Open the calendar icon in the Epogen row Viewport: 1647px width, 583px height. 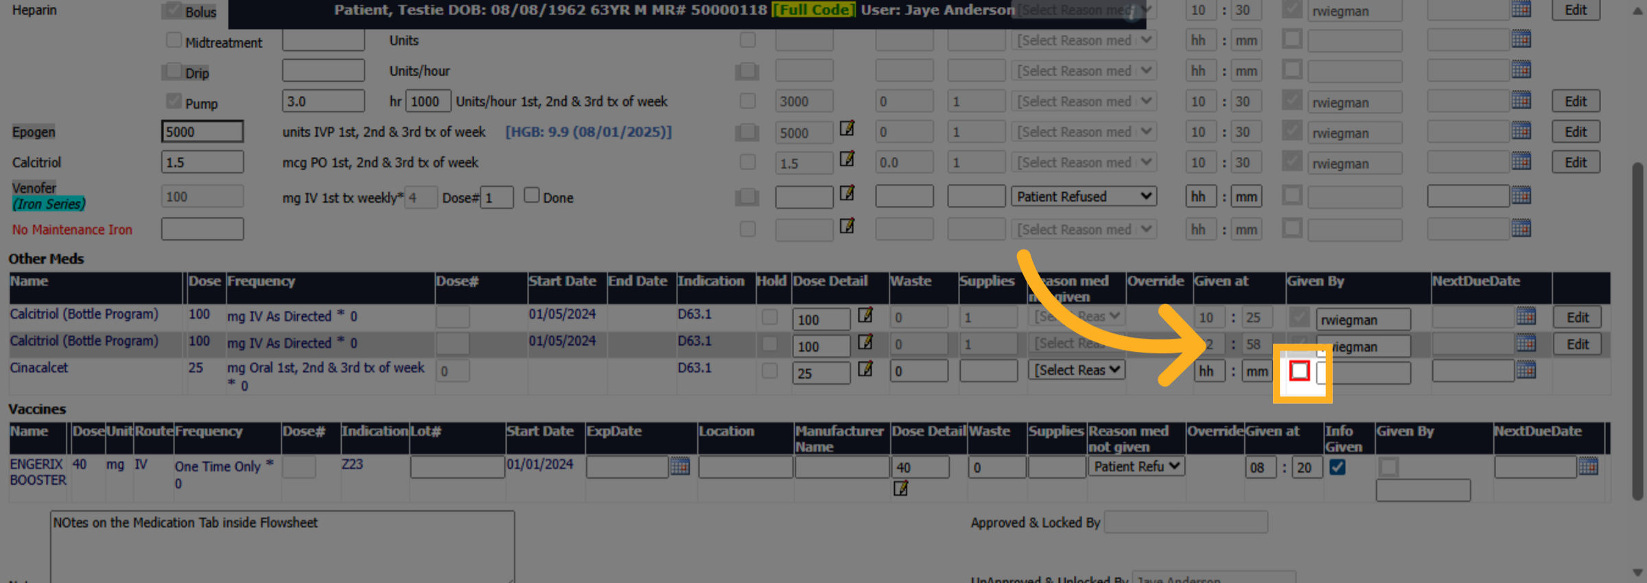tap(1521, 130)
